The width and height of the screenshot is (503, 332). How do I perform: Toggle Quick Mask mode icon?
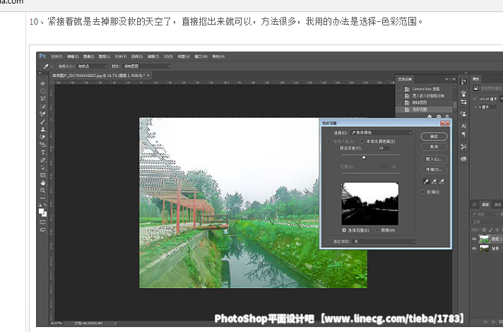point(42,222)
